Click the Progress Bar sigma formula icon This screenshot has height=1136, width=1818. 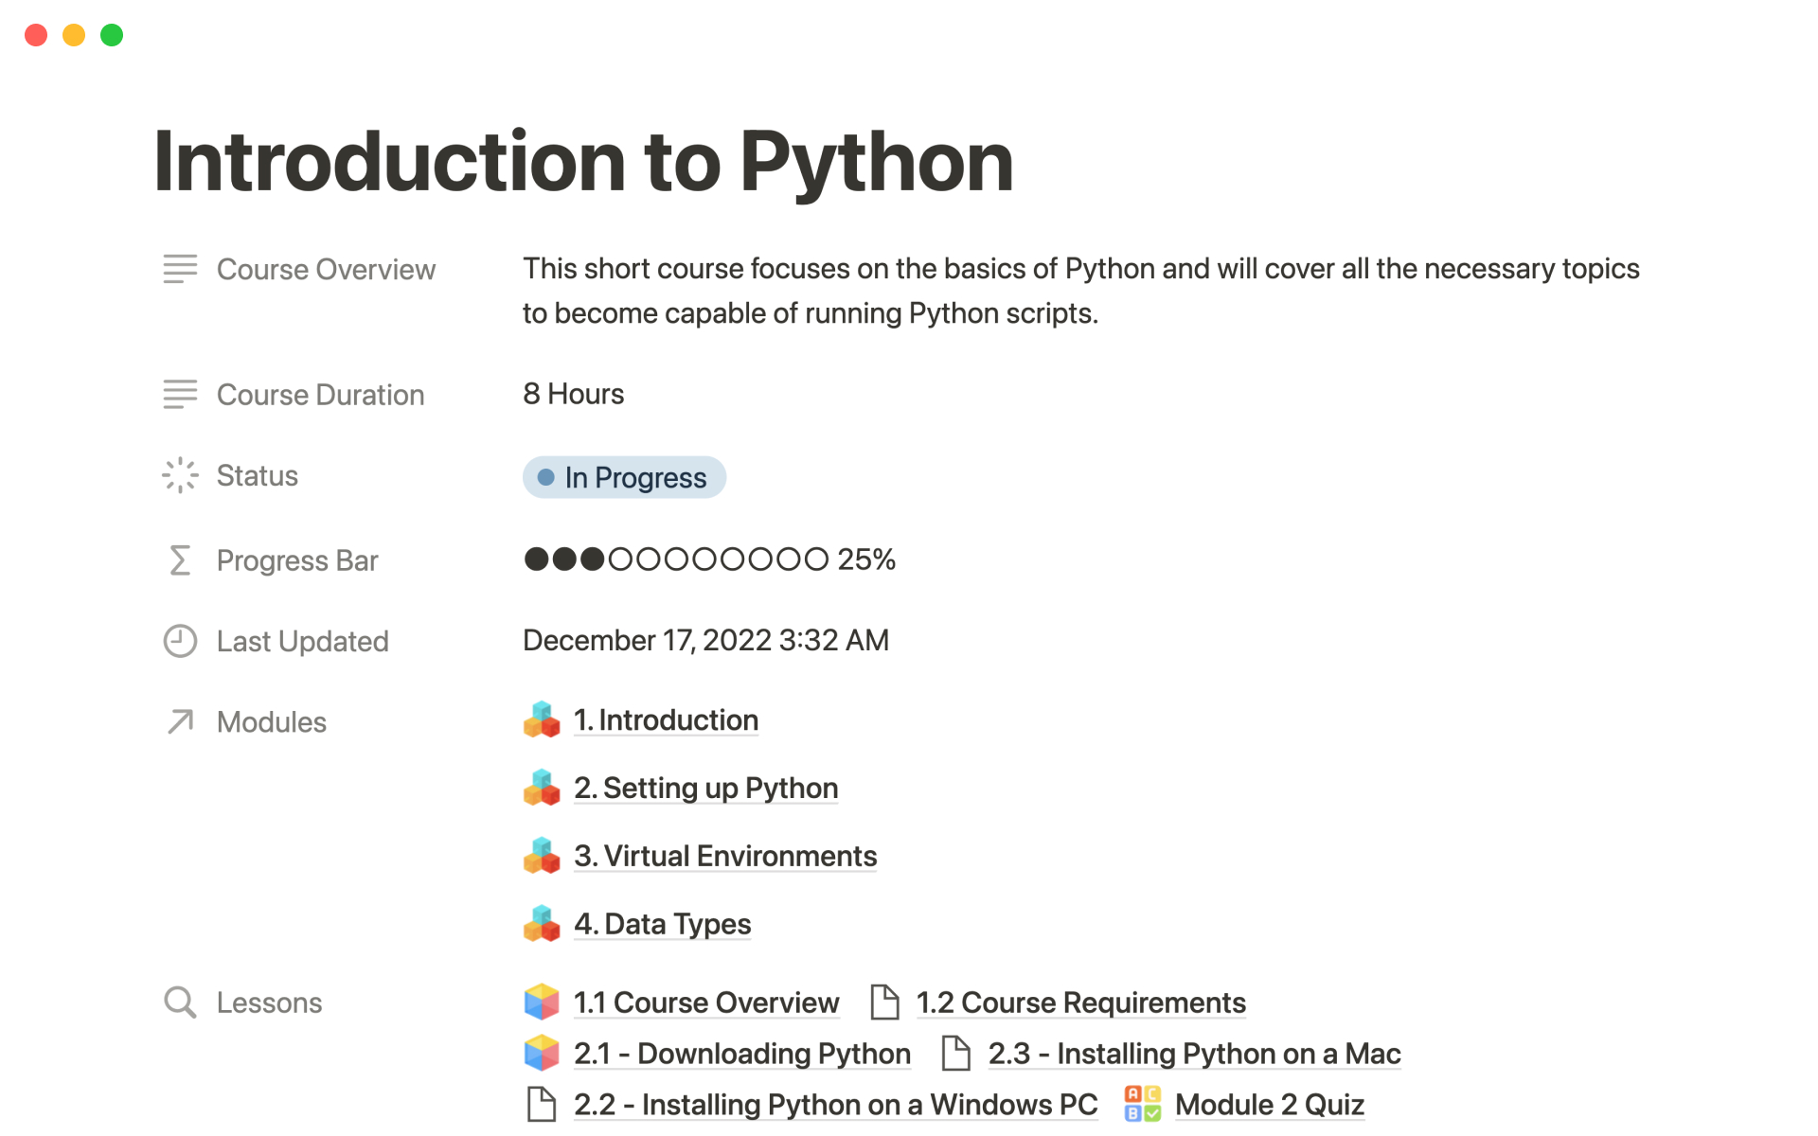[180, 560]
